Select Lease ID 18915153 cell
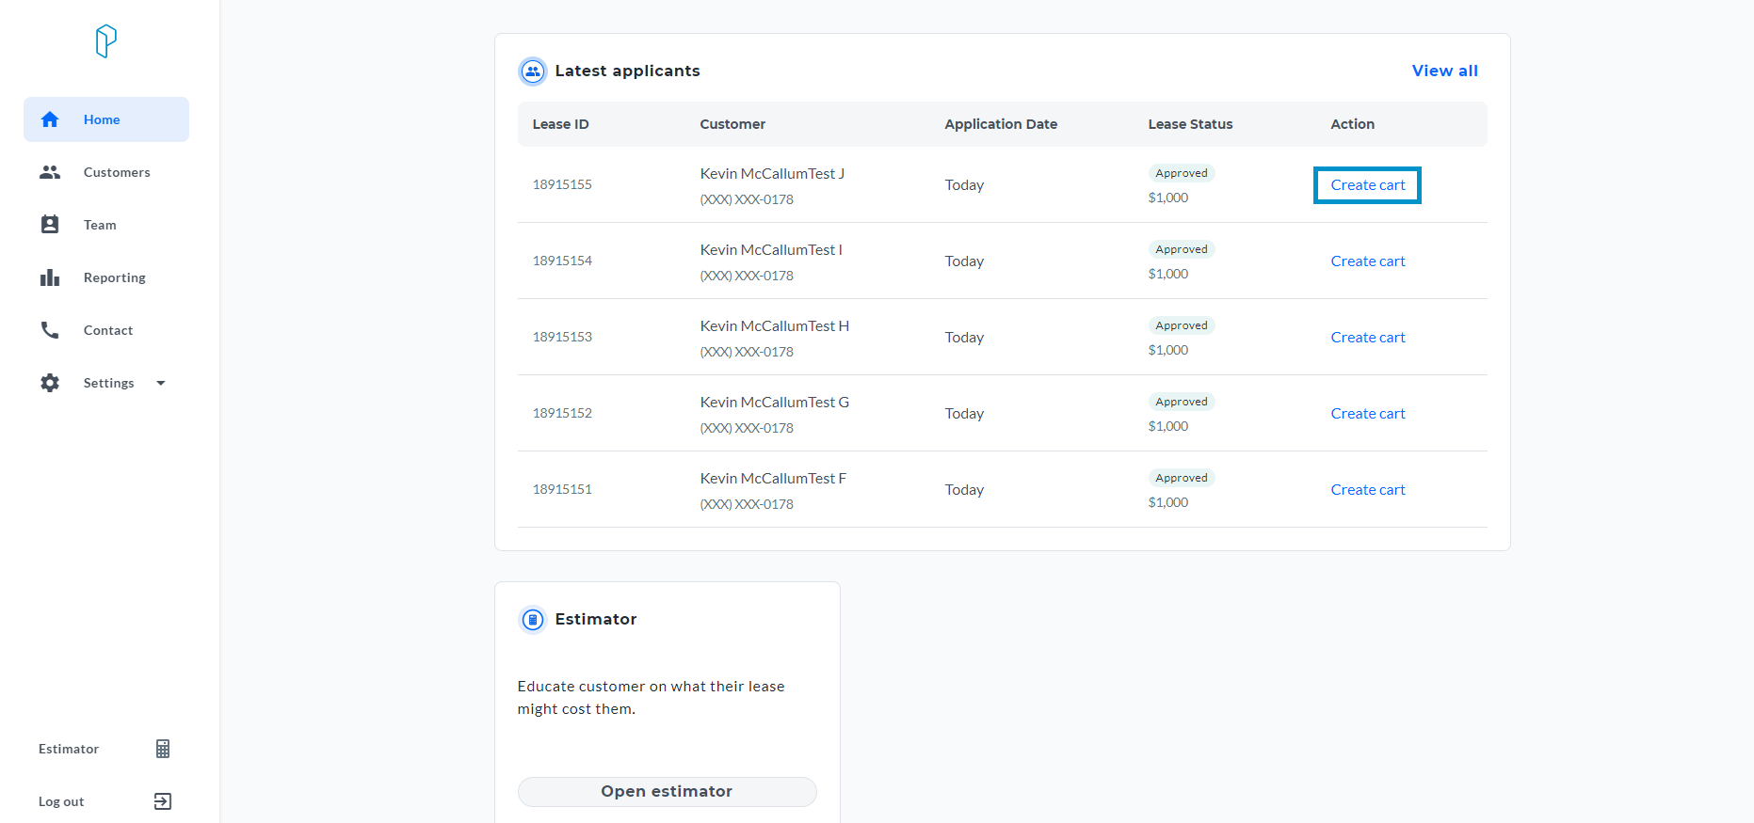The height and width of the screenshot is (823, 1754). click(x=562, y=337)
